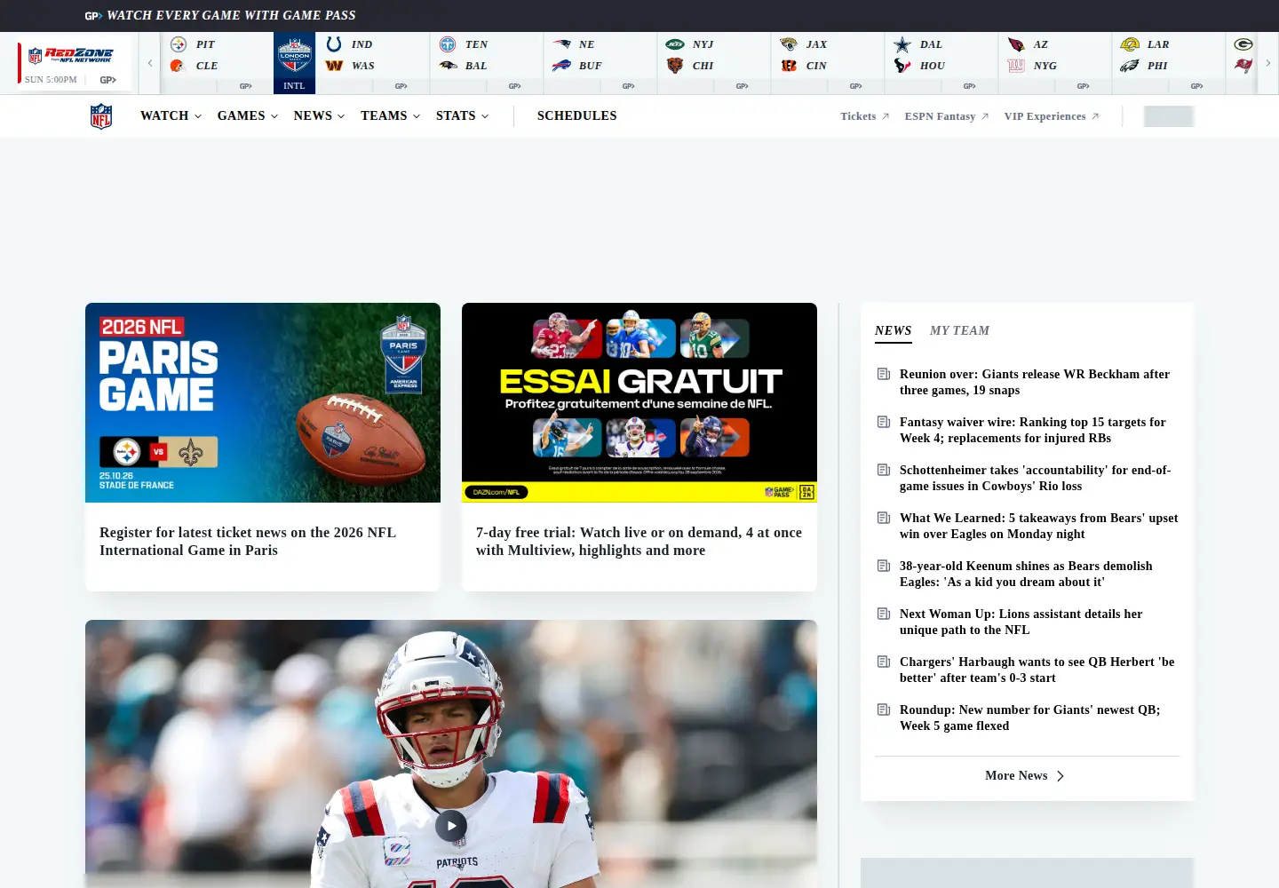Open the Jets vs Bears matchup
Screen dimensions: 1279x888
point(714,63)
